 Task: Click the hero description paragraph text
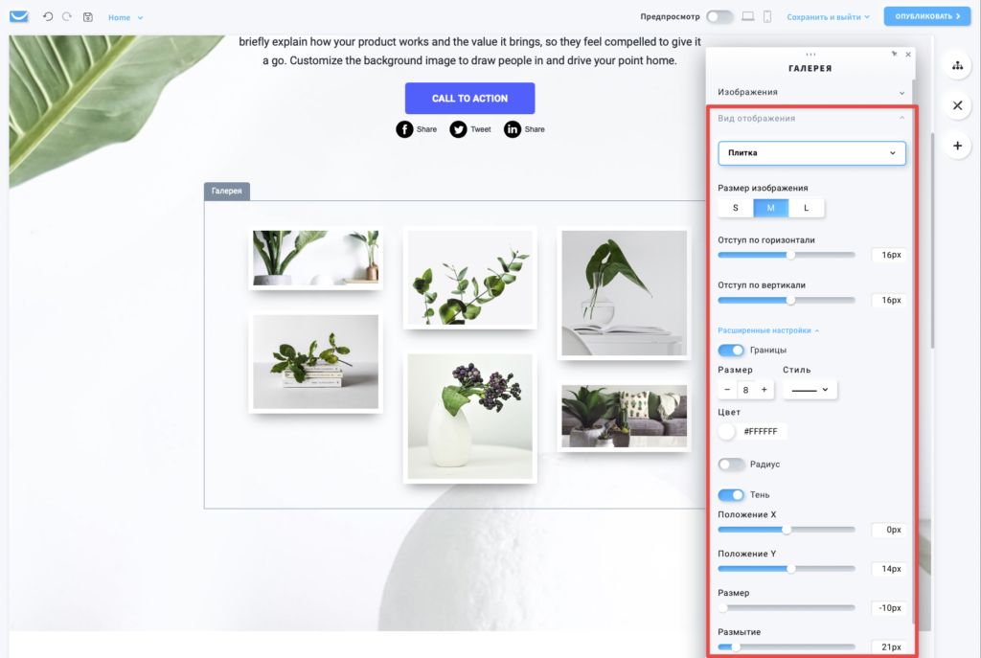coord(469,52)
